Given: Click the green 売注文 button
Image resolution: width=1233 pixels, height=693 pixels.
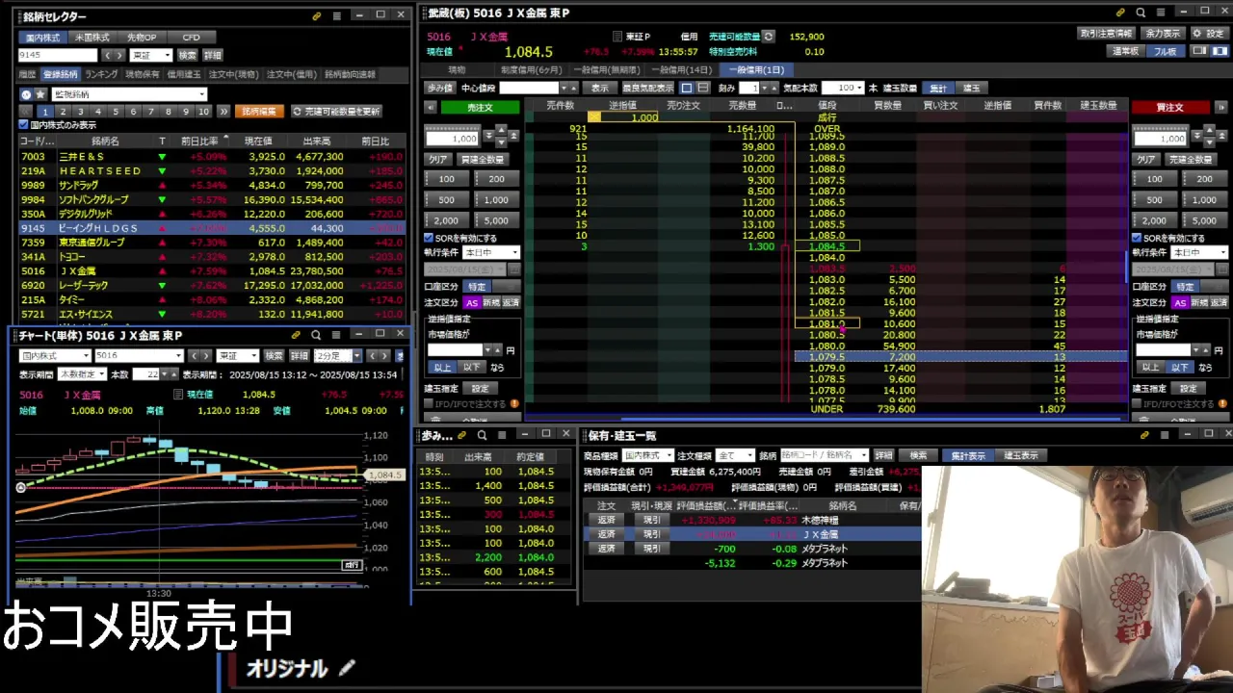Looking at the screenshot, I should pyautogui.click(x=480, y=107).
